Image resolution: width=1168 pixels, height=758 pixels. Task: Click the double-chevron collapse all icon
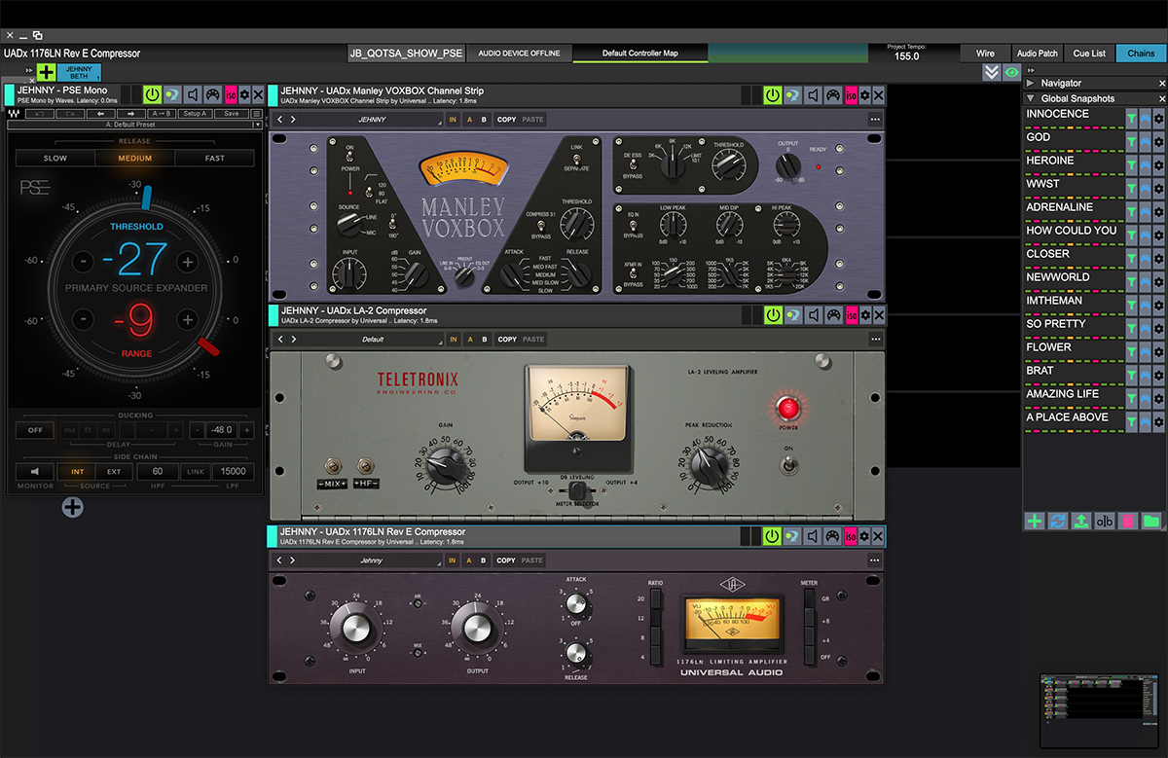(x=991, y=72)
